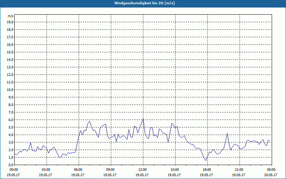Click the wind speed peak at 12:00
The height and width of the screenshot is (179, 286).
pos(143,119)
